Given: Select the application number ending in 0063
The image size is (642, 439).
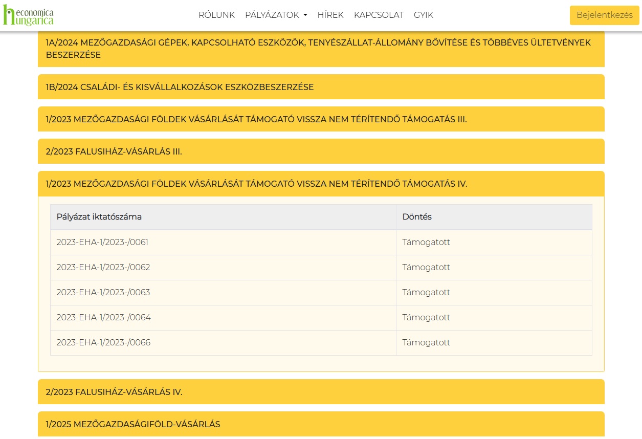Looking at the screenshot, I should [103, 293].
